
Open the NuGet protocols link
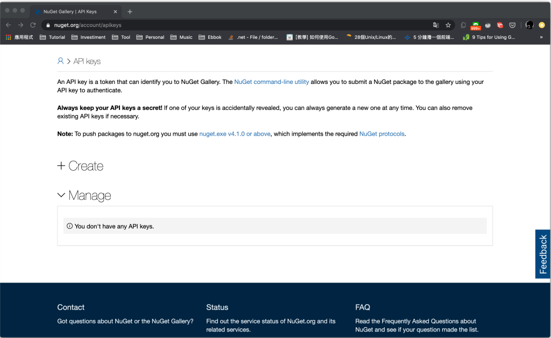pos(382,134)
